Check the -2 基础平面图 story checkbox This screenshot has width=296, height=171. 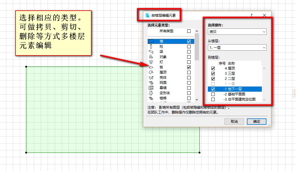[x=213, y=94]
